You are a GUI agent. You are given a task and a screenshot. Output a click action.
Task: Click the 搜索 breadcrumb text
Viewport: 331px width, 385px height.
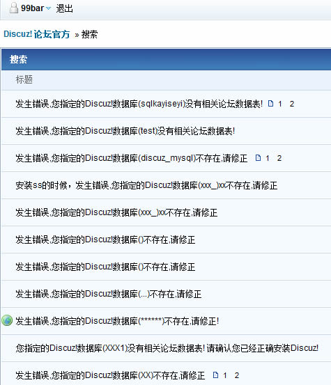pos(89,34)
